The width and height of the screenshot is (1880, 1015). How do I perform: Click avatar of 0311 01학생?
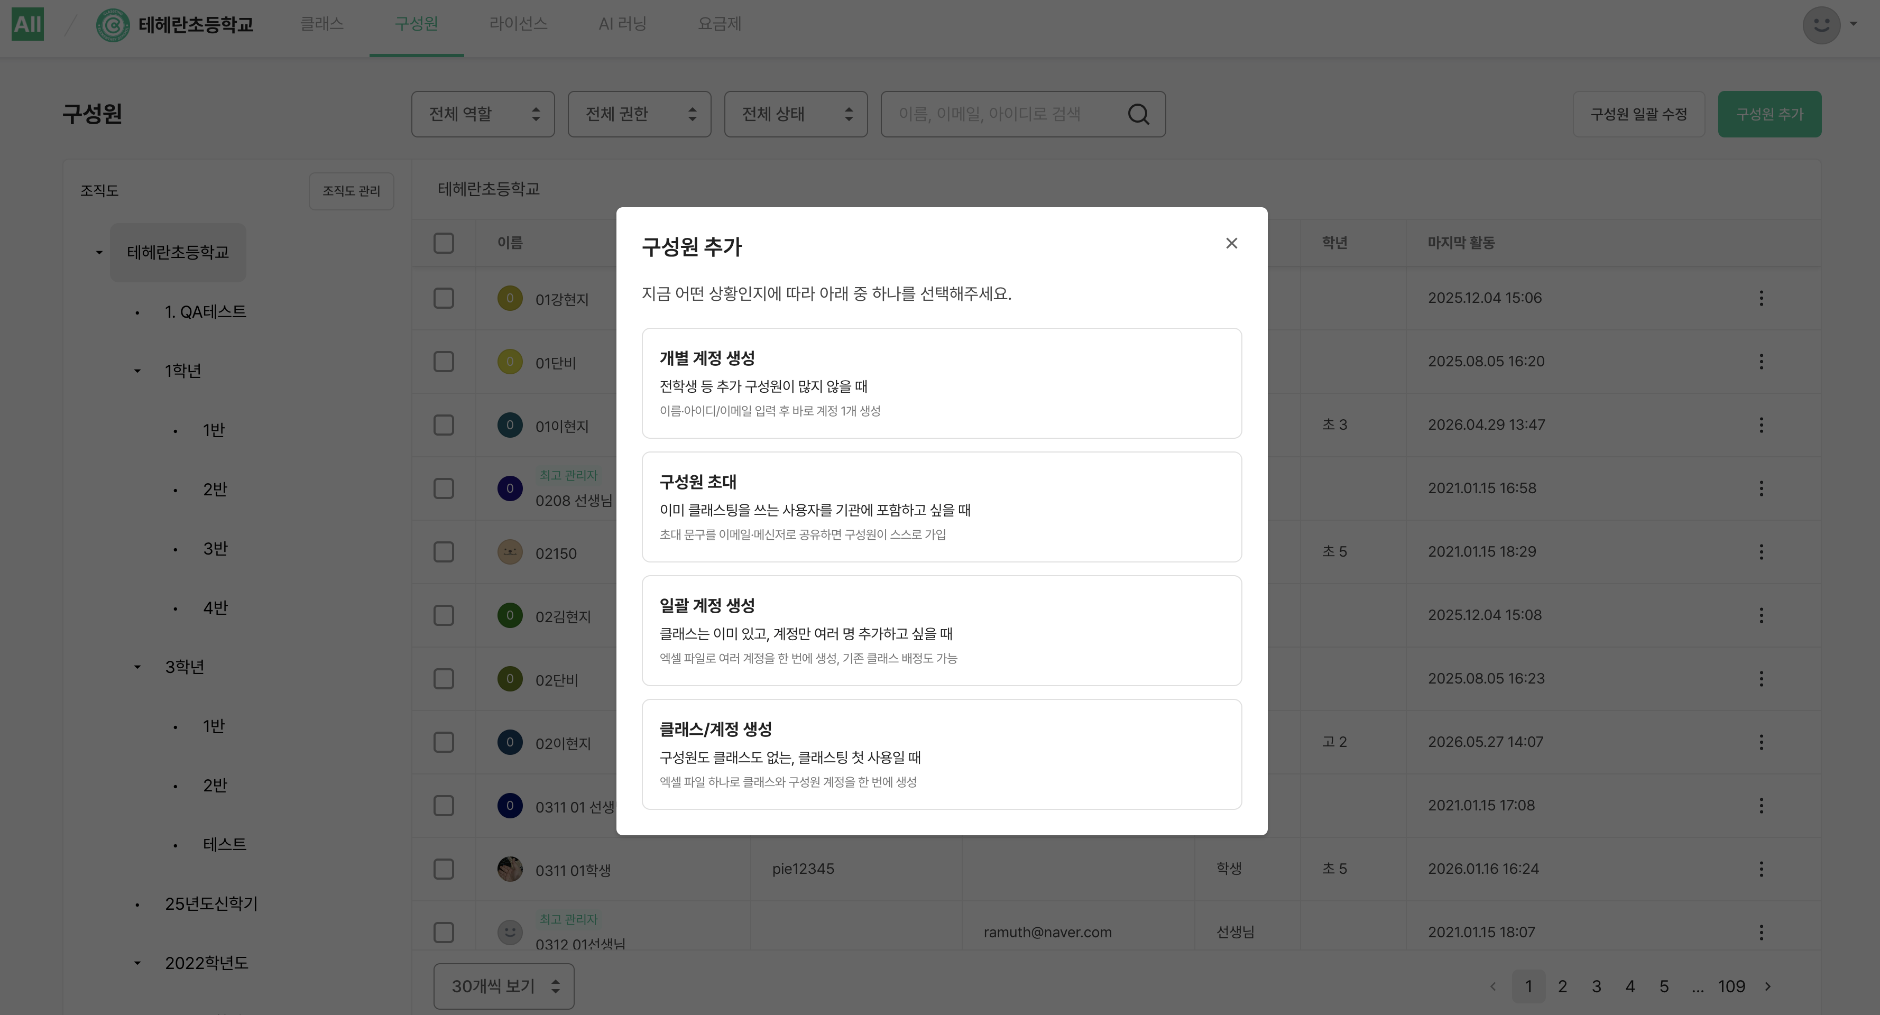510,869
